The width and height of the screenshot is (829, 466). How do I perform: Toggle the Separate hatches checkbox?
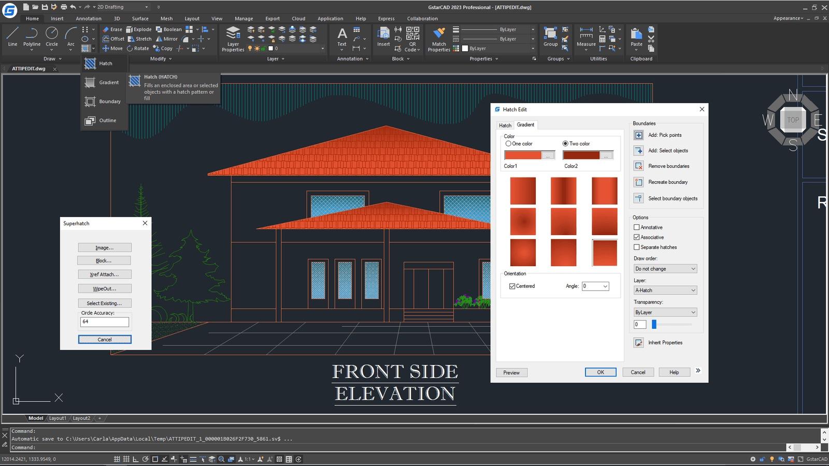(637, 247)
